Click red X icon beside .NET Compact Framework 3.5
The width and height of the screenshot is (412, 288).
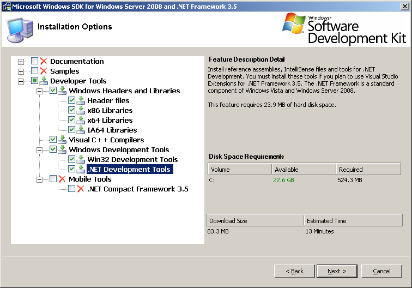81,189
